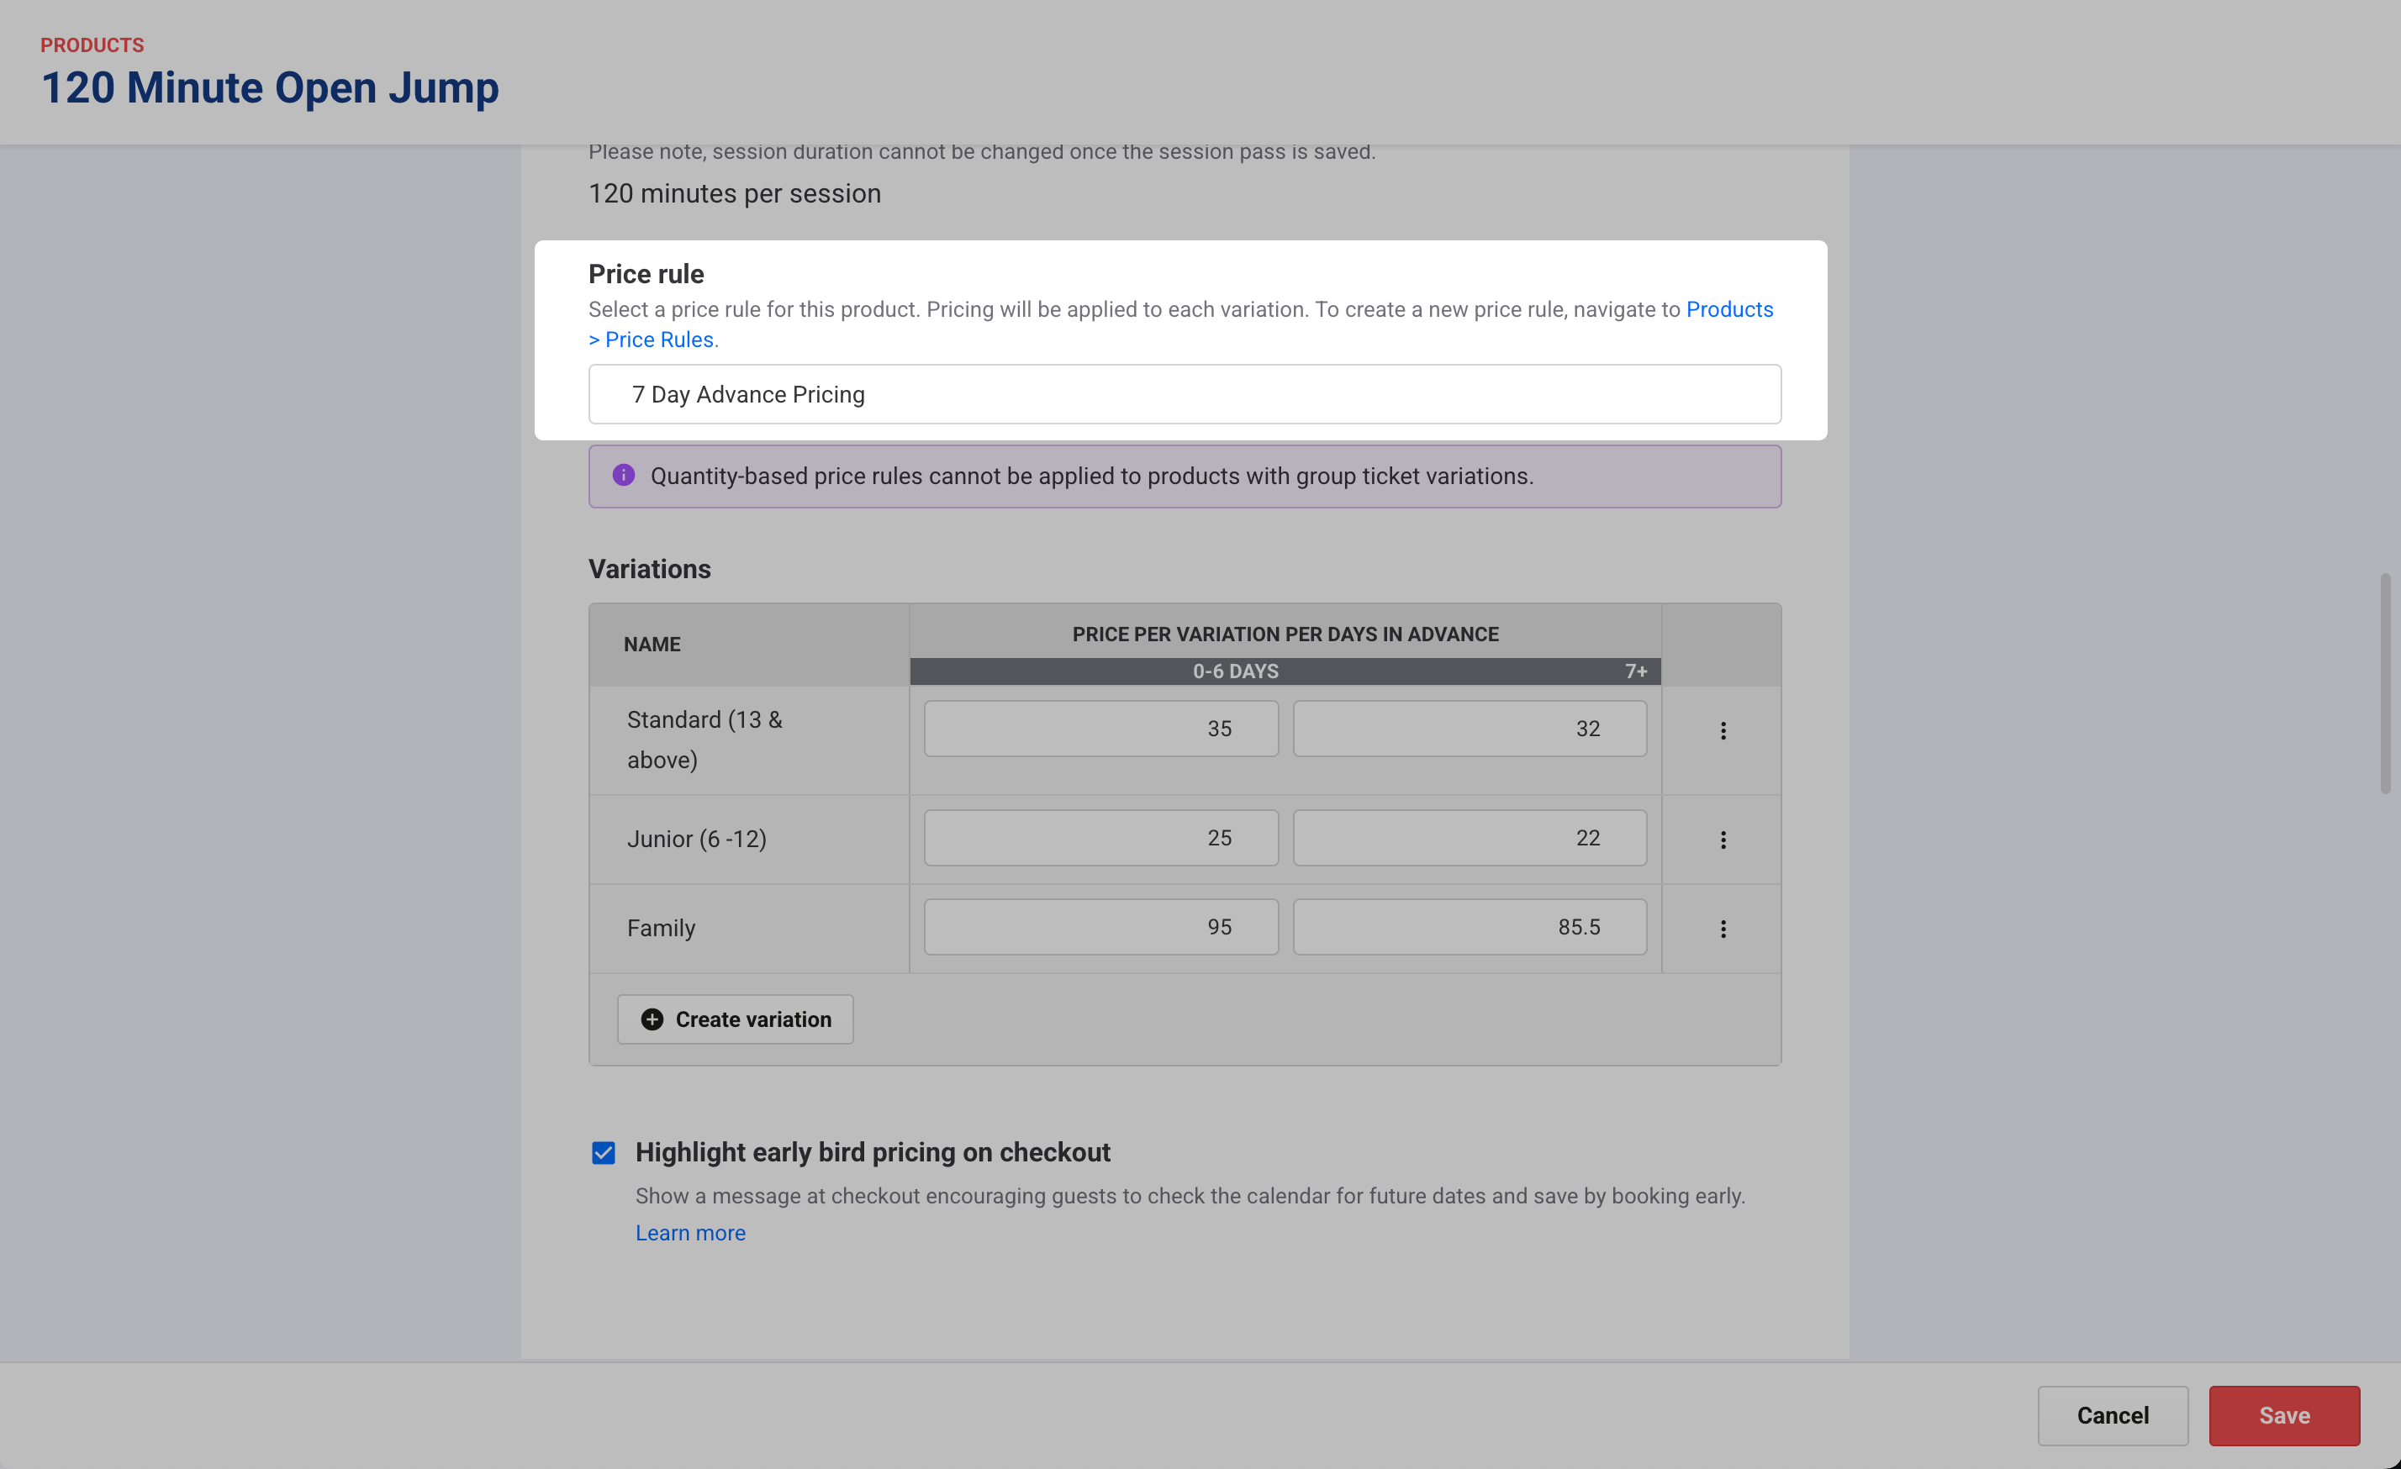Image resolution: width=2401 pixels, height=1469 pixels.
Task: Edit Standard 7+ days price field (32)
Action: pyautogui.click(x=1469, y=729)
